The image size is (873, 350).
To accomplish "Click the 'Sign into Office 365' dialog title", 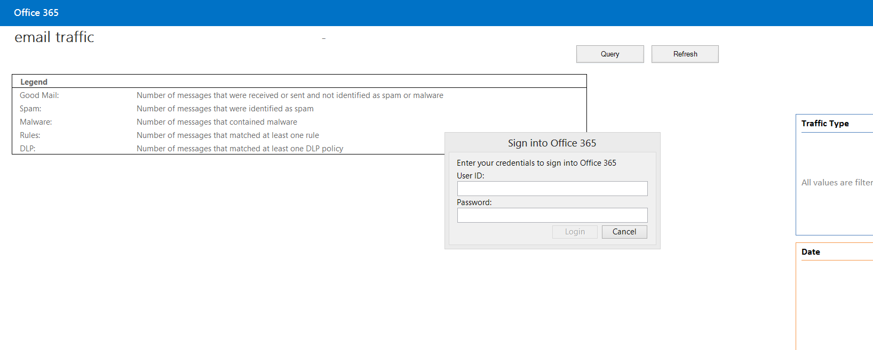I will (552, 143).
